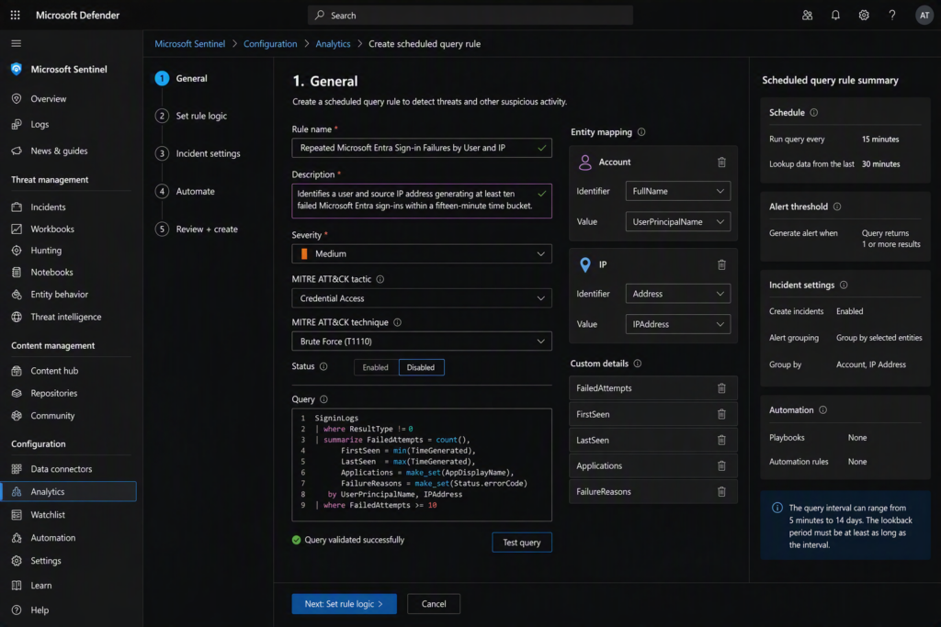Delete the IP entity mapping

pyautogui.click(x=721, y=264)
